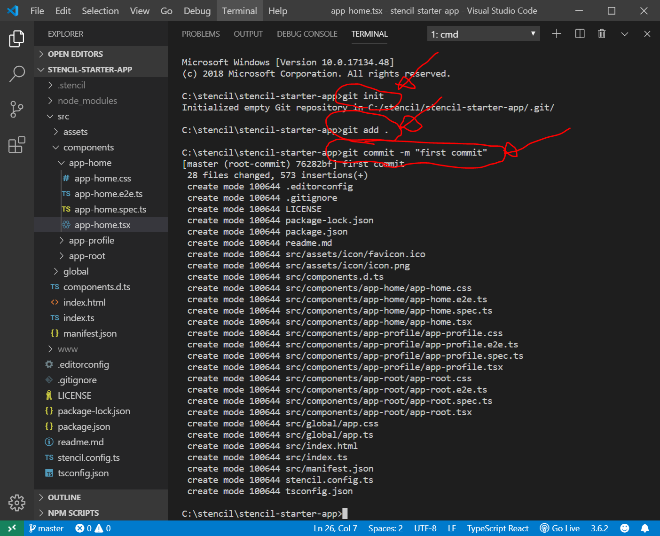Kill terminal using trash icon

coord(602,34)
